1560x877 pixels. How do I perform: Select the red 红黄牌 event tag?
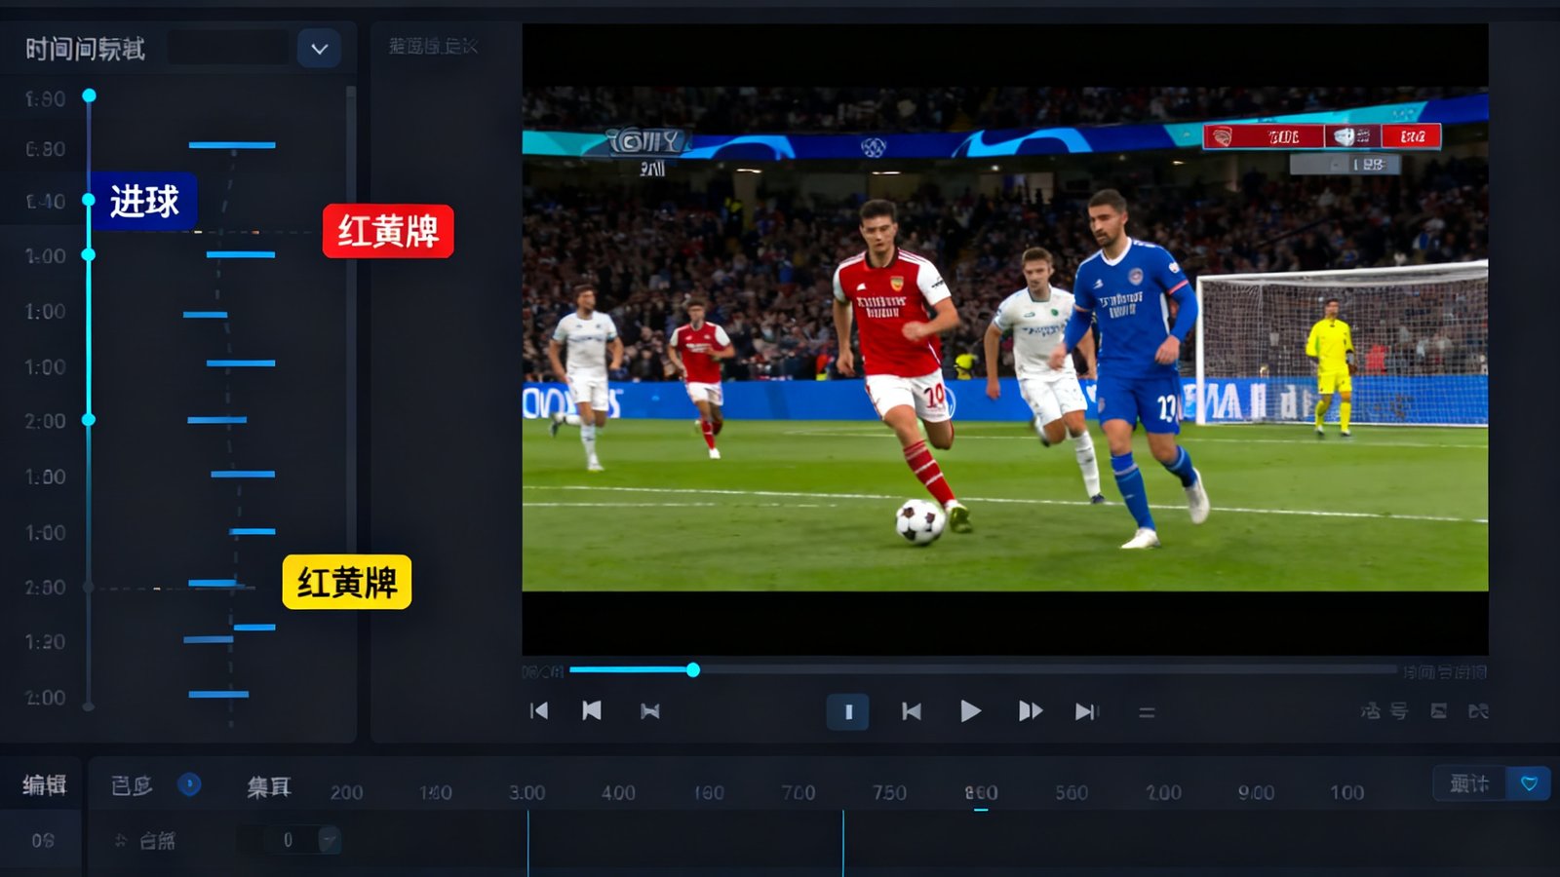click(388, 231)
